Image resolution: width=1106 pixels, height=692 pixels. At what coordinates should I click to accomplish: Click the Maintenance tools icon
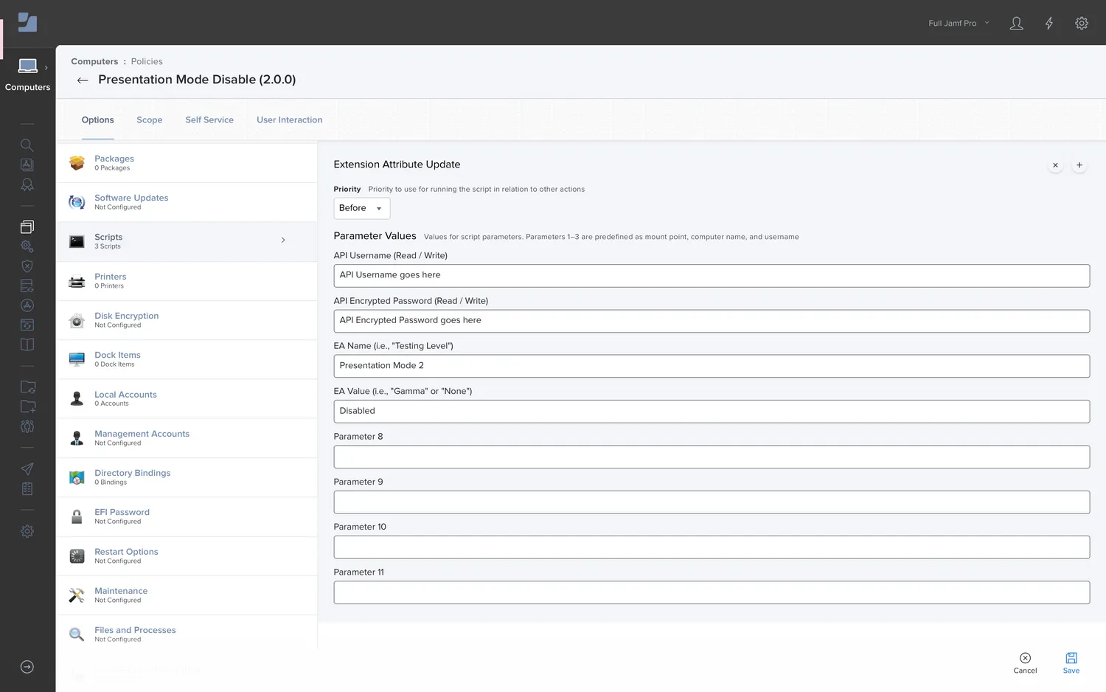[77, 595]
